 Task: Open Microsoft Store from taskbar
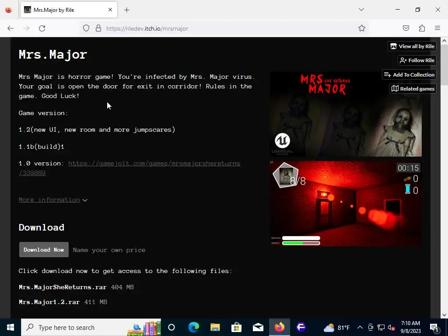tap(236, 327)
